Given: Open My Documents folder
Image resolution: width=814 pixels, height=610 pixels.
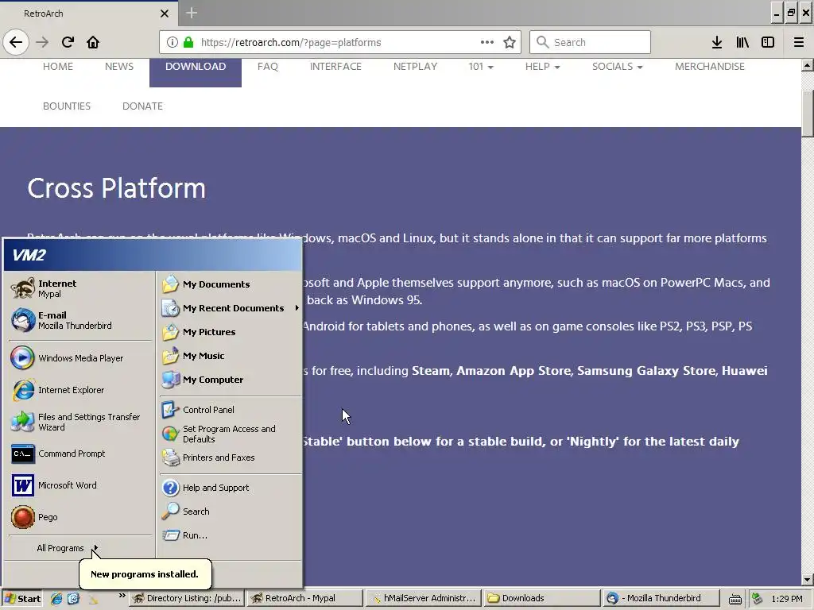Looking at the screenshot, I should click(x=231, y=284).
